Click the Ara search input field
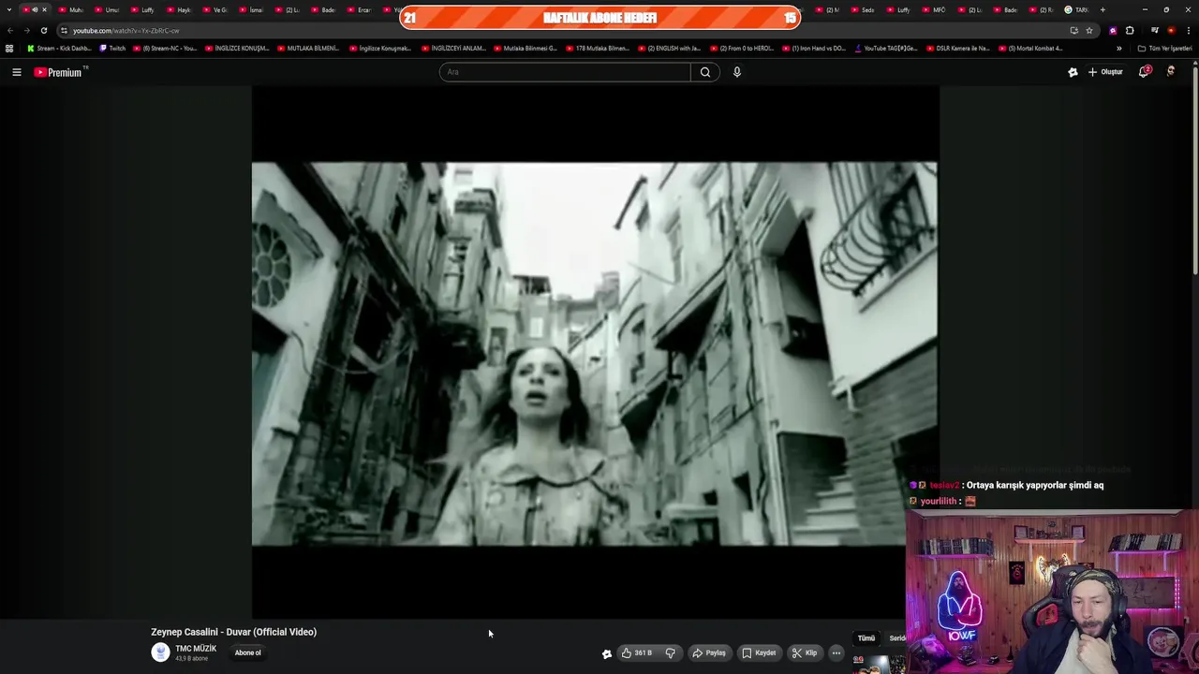The image size is (1199, 674). 565,72
